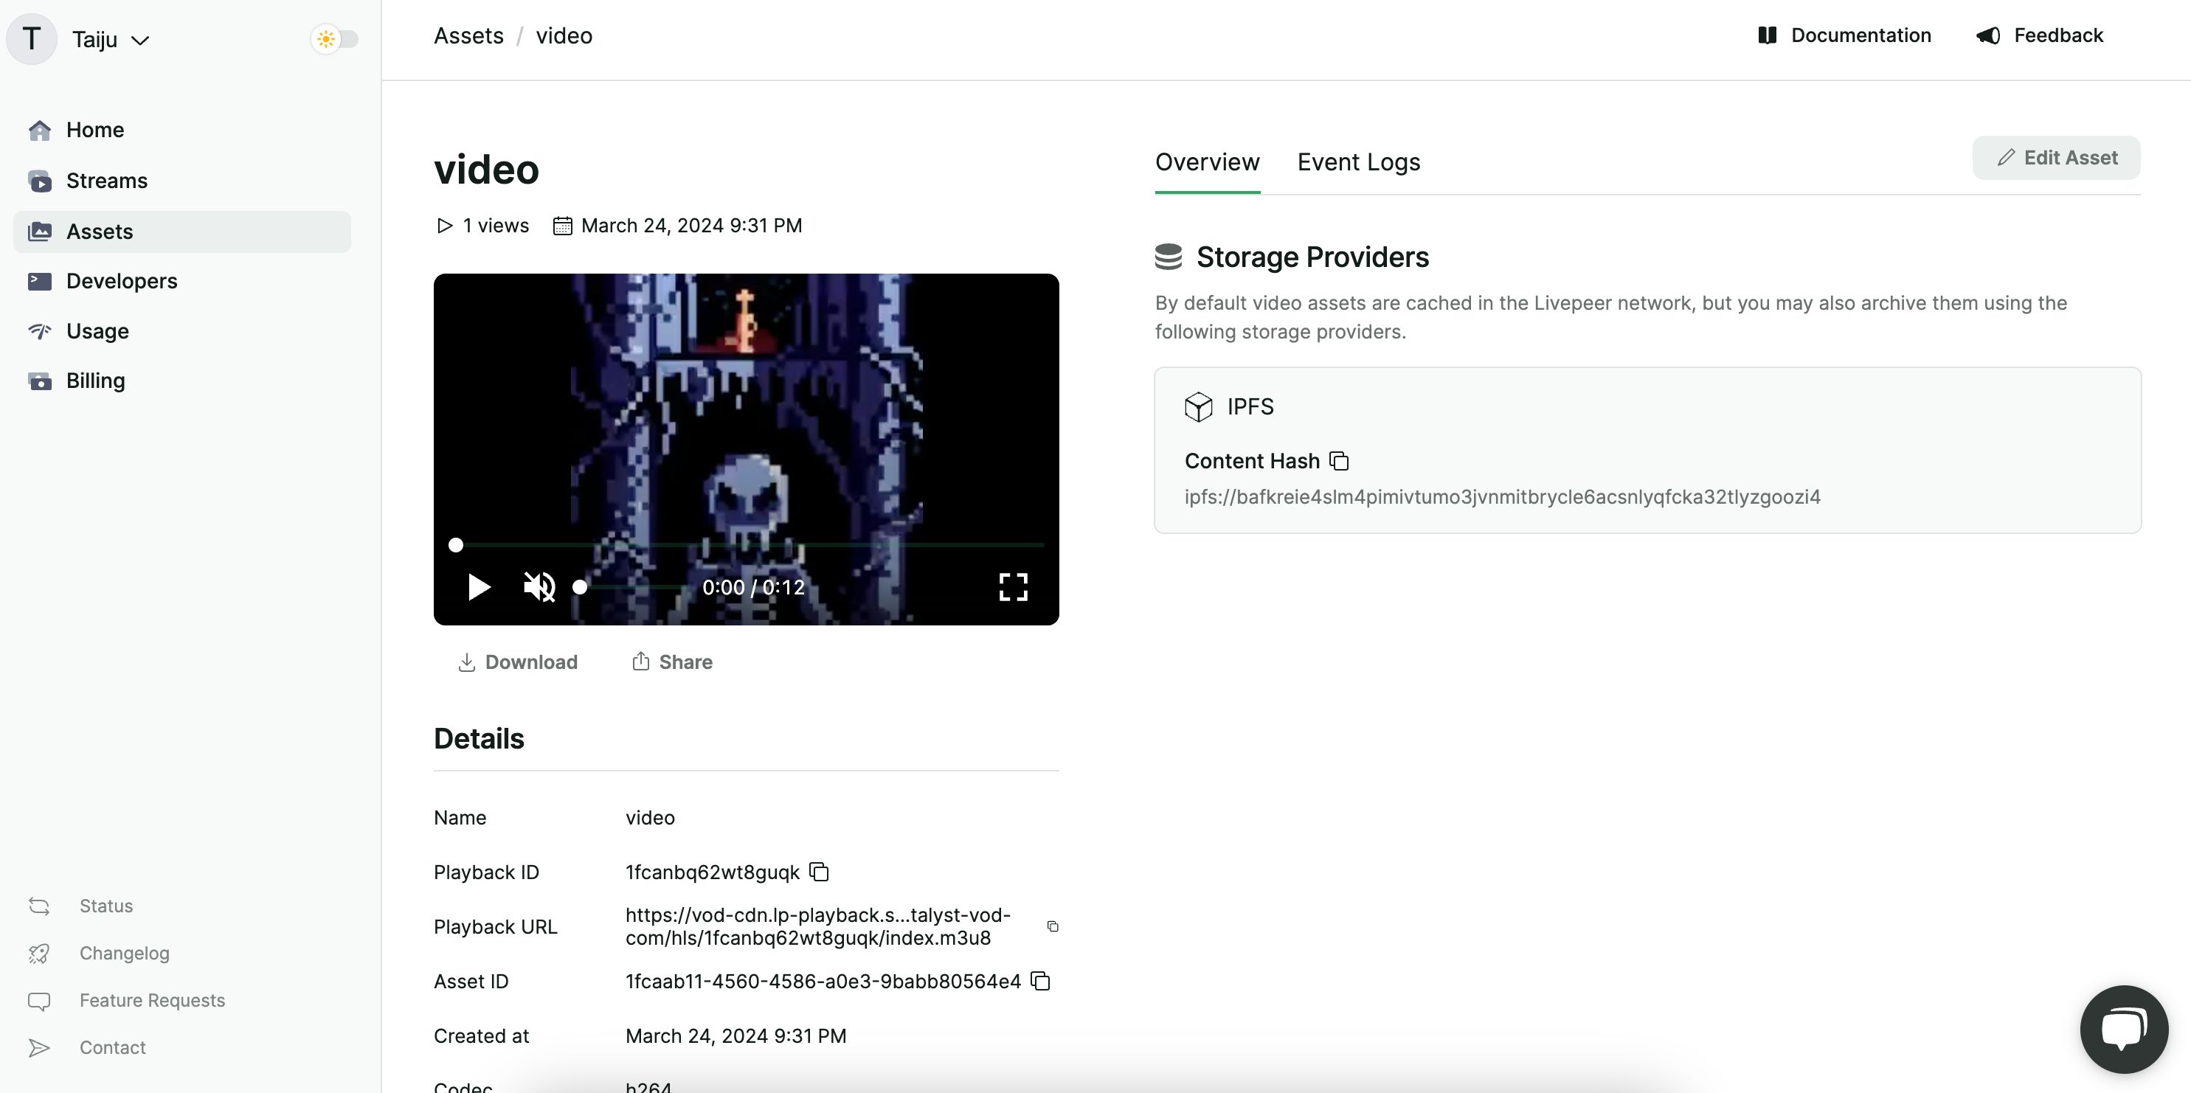Open the Taiju account dropdown
This screenshot has width=2191, height=1093.
click(x=111, y=39)
